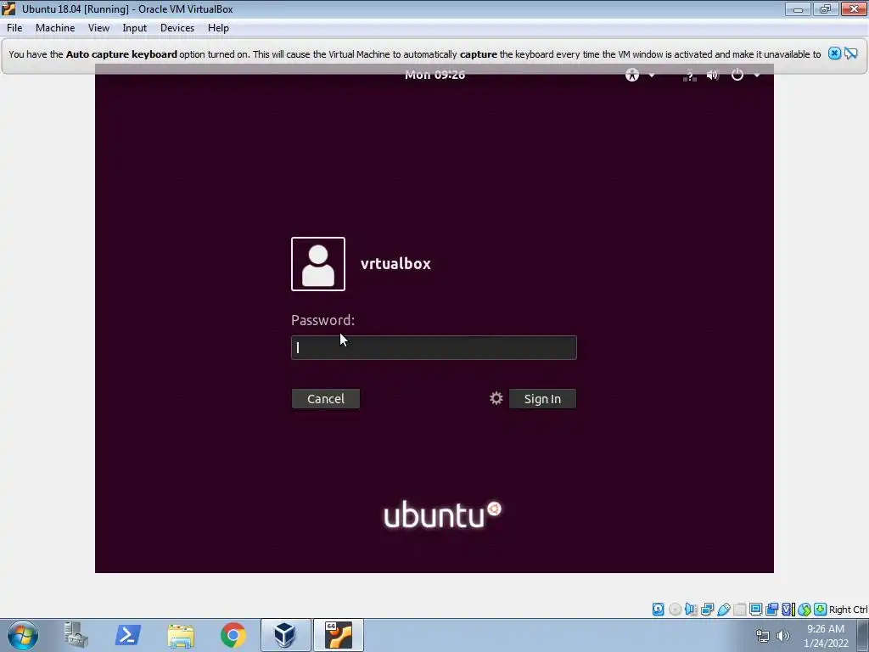Screen dimensions: 869x652
Task: Restore down the VirtualBox window
Action: coord(826,8)
